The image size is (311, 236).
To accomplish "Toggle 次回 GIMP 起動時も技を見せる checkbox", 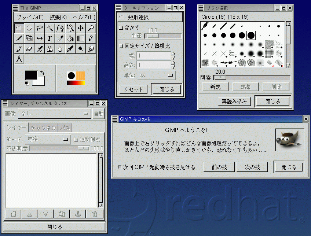I will coord(120,167).
